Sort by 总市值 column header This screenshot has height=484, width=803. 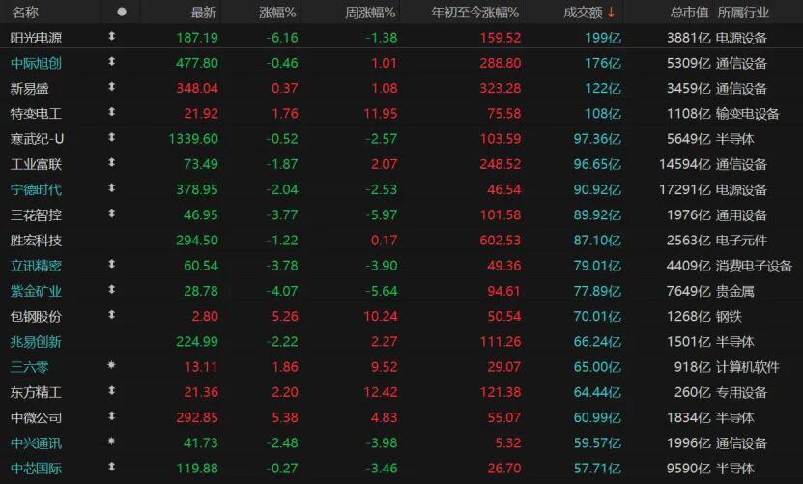689,12
